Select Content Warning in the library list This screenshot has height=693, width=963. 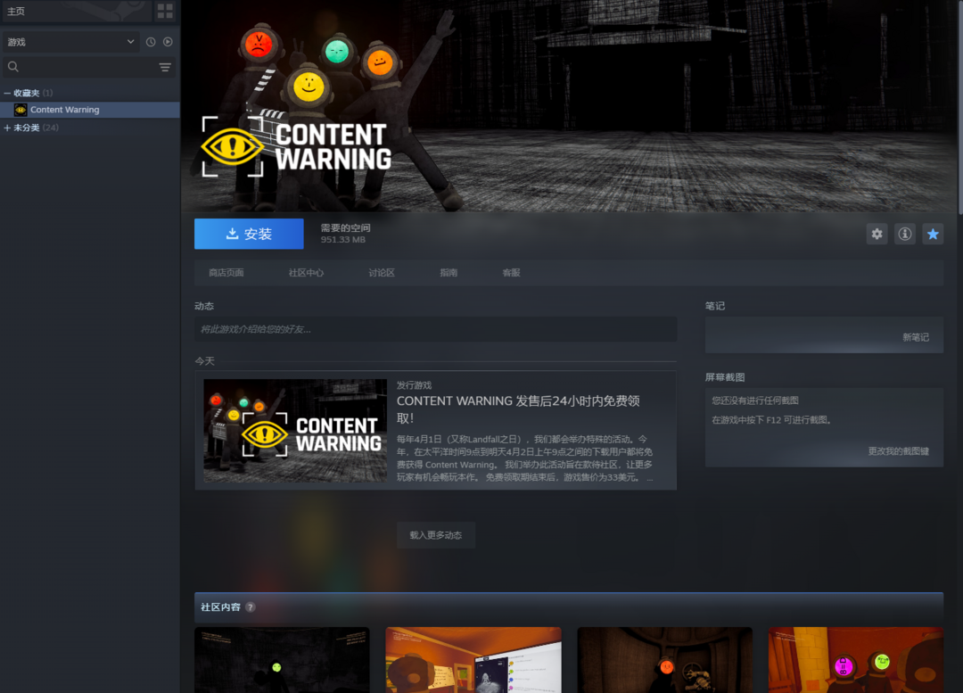tap(64, 110)
